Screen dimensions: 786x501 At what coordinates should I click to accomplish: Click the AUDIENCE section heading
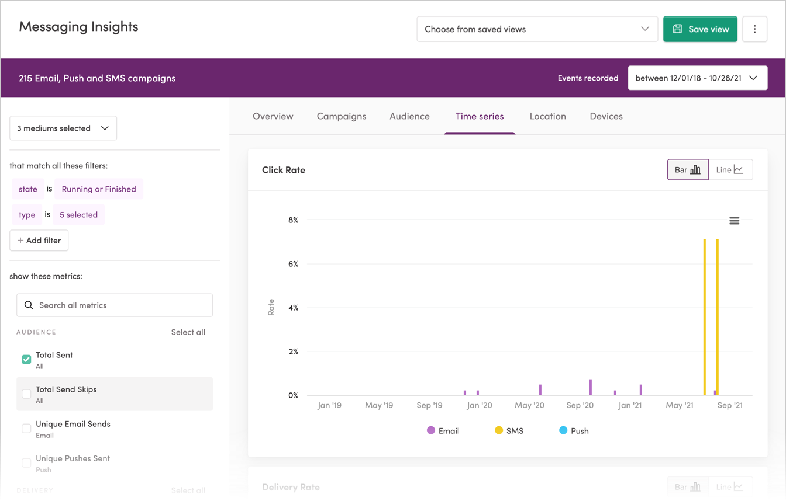[x=36, y=332]
